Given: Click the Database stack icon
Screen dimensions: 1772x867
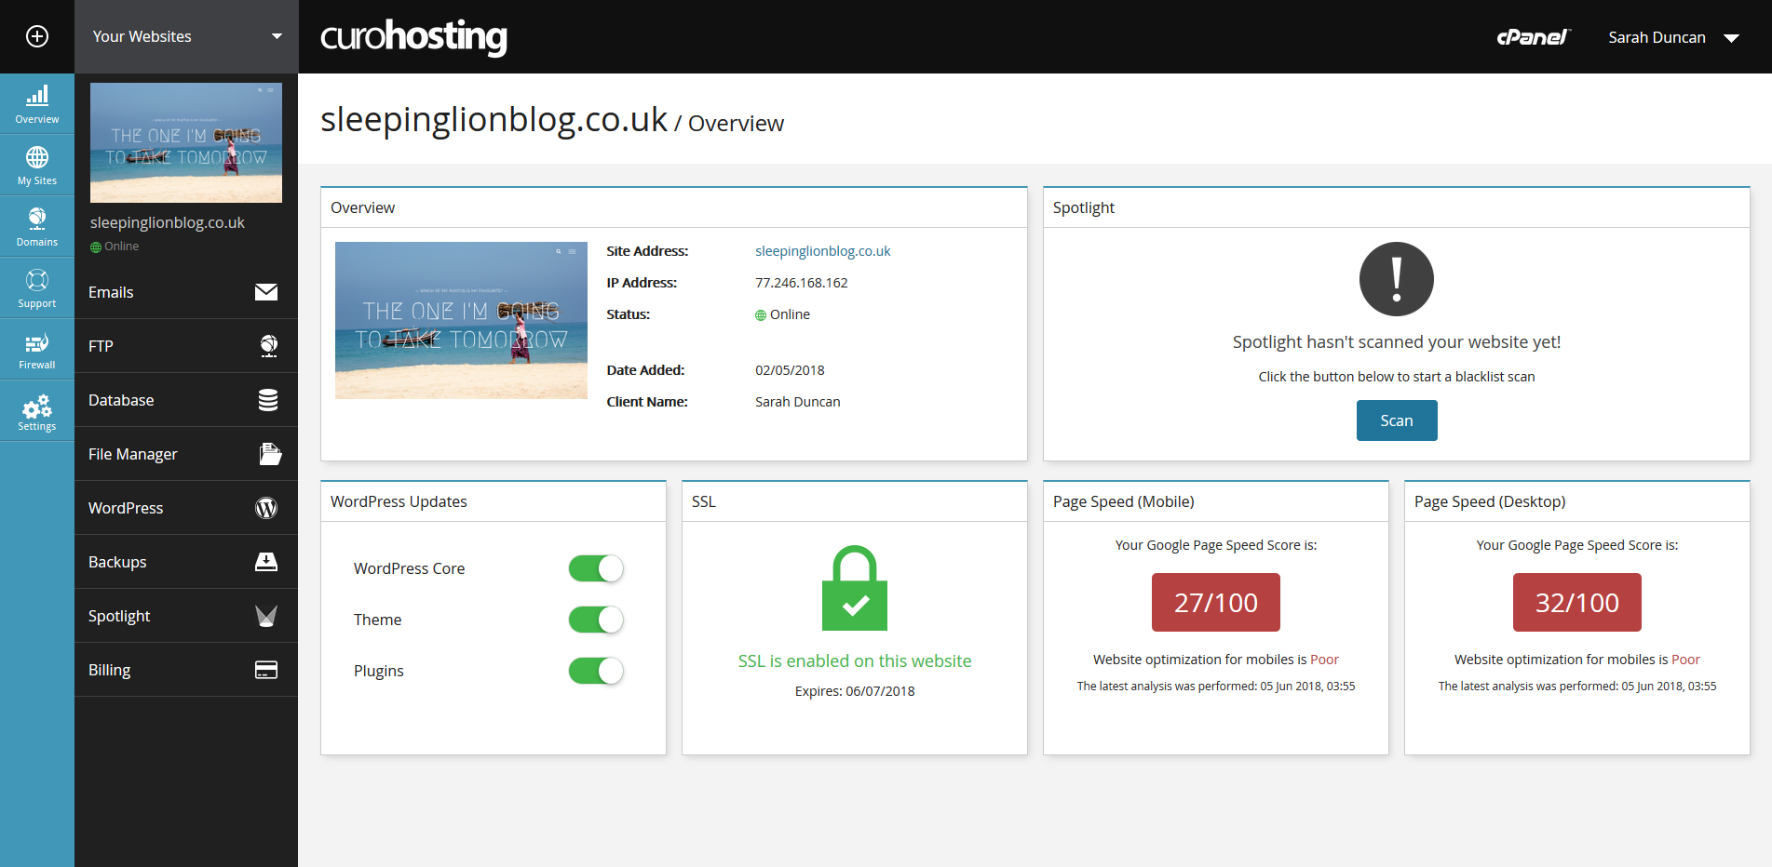Looking at the screenshot, I should pos(268,400).
